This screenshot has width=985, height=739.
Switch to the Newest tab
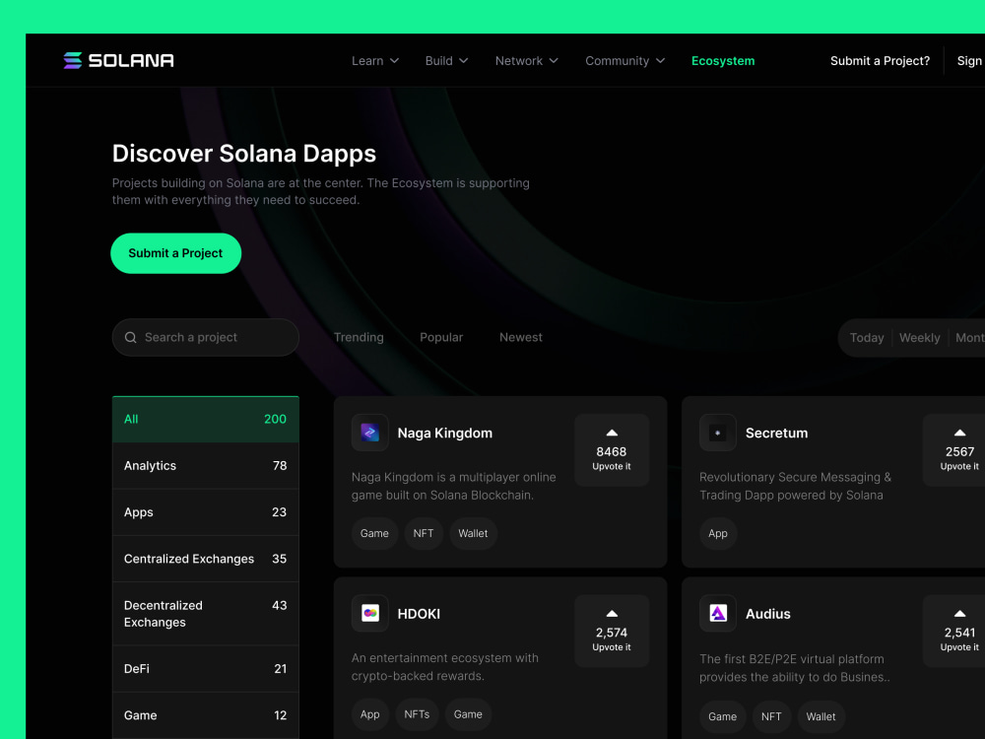click(521, 337)
